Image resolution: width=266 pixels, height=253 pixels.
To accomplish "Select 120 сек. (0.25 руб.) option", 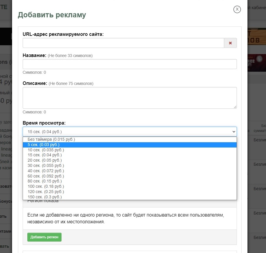I will tap(46, 192).
